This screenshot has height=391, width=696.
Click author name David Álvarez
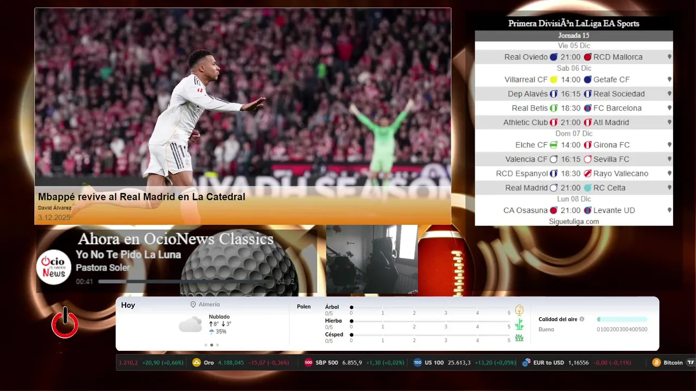[x=54, y=208]
